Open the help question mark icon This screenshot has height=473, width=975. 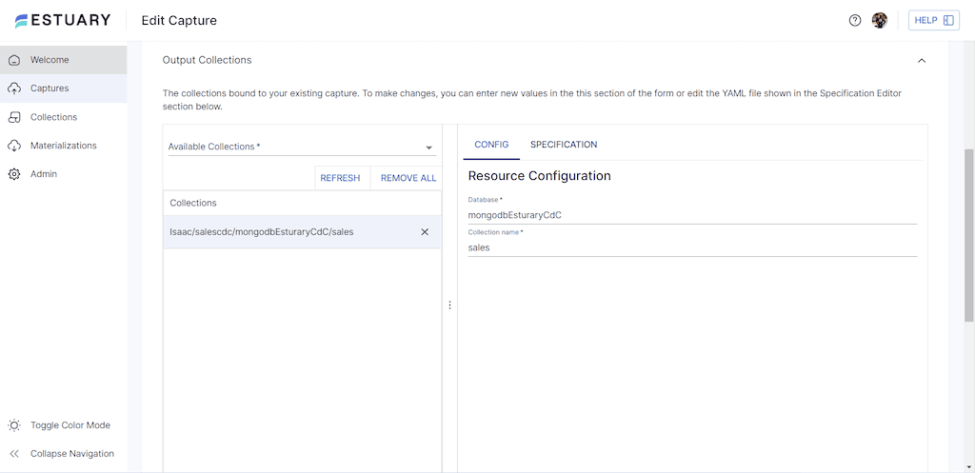click(855, 21)
